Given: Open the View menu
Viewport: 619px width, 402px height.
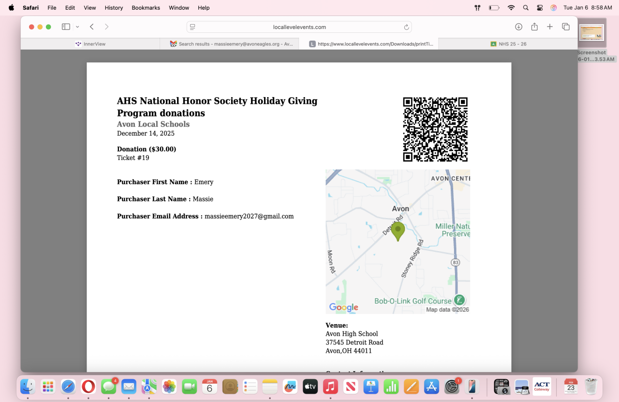Looking at the screenshot, I should (90, 8).
